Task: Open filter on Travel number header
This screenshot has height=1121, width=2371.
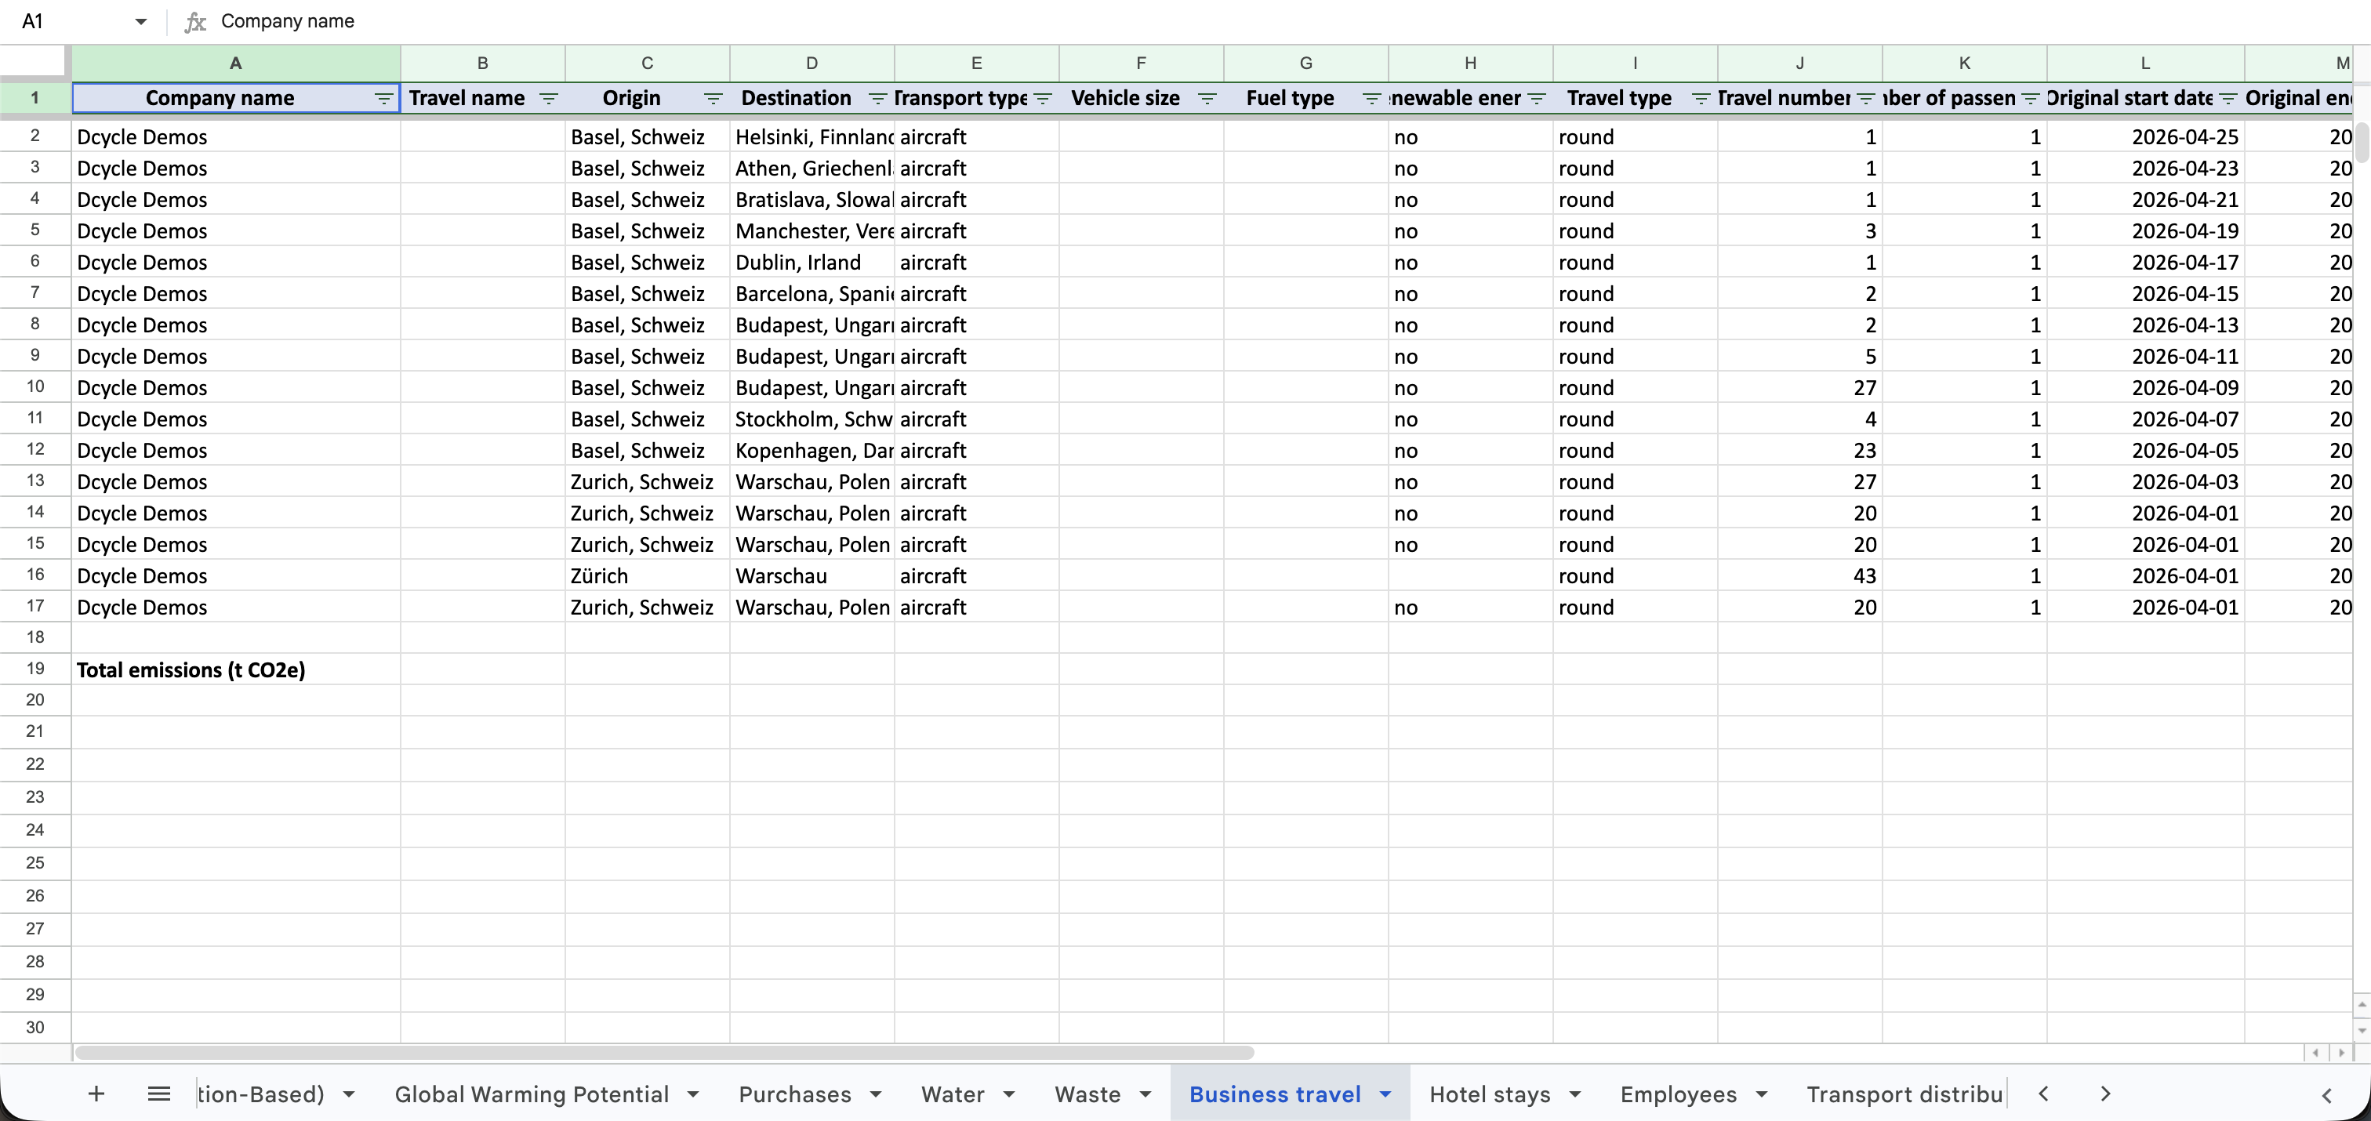Action: point(1866,99)
